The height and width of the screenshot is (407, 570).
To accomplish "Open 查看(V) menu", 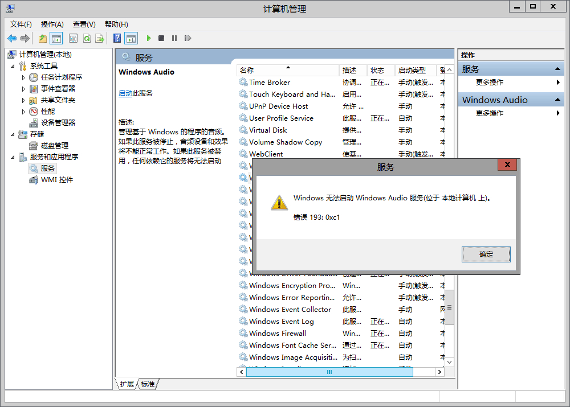I will coord(84,24).
